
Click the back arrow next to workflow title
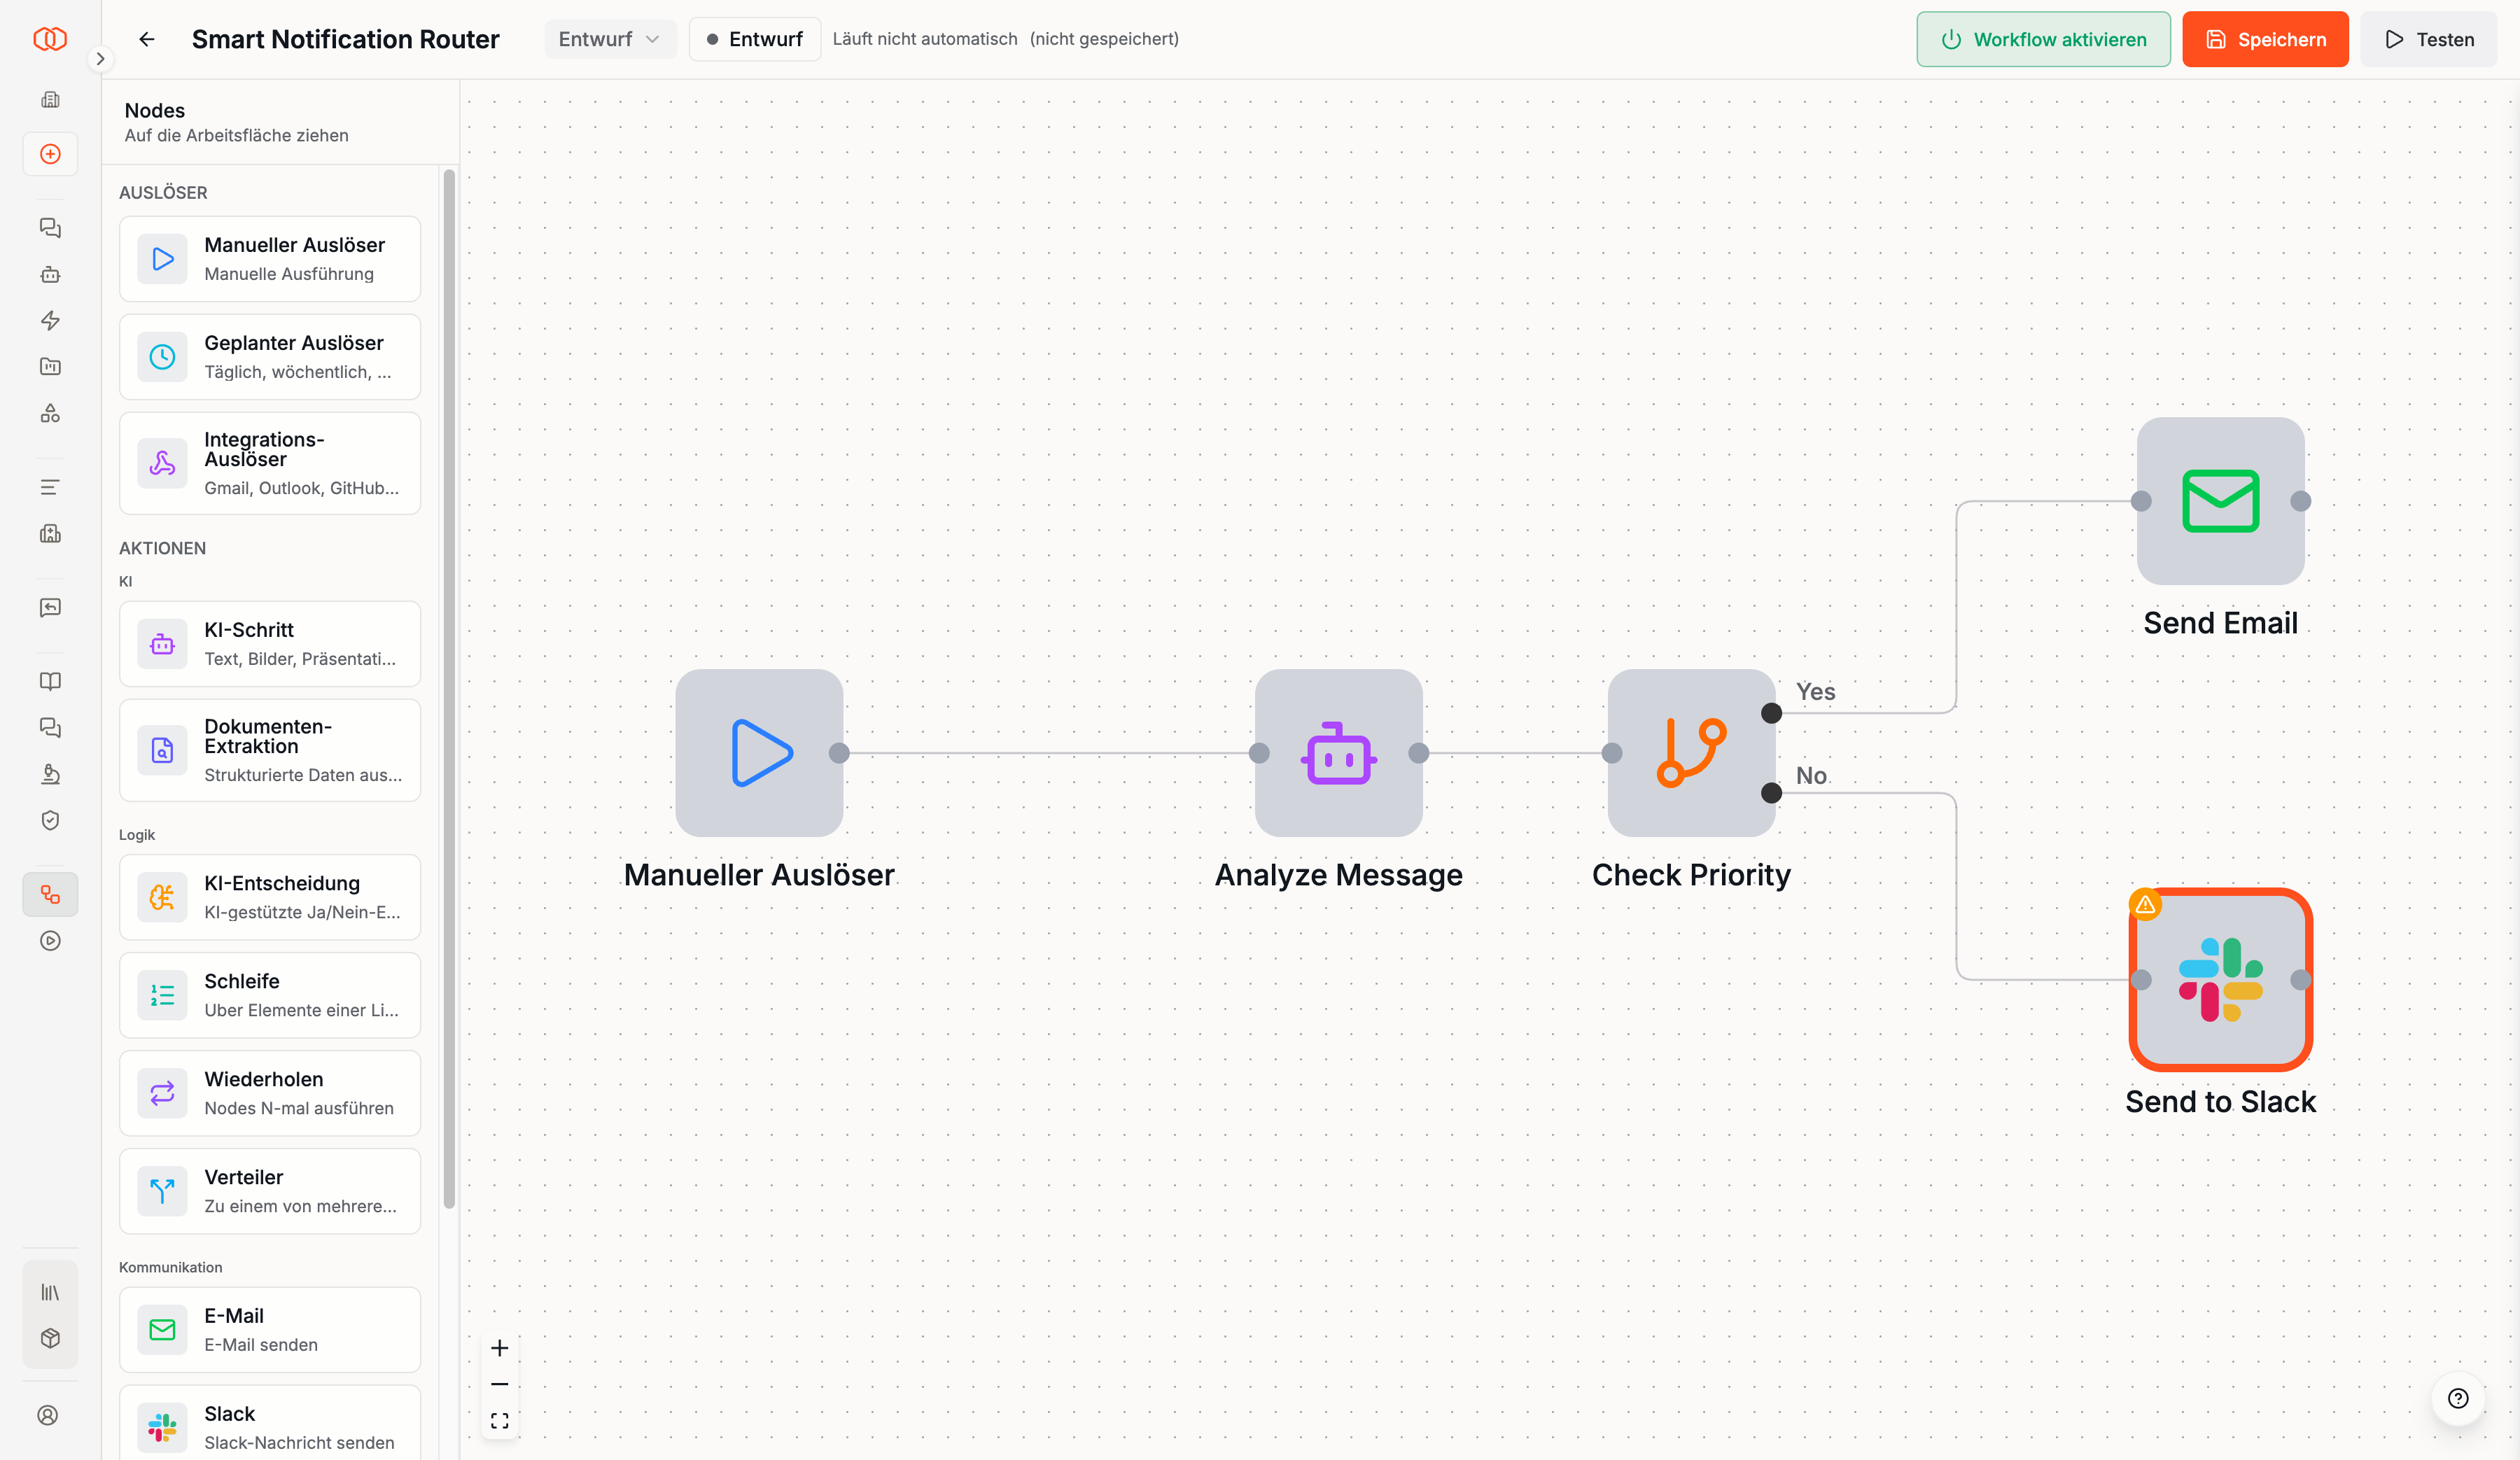(147, 39)
